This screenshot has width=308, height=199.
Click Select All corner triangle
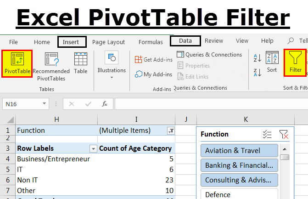(x=11, y=120)
